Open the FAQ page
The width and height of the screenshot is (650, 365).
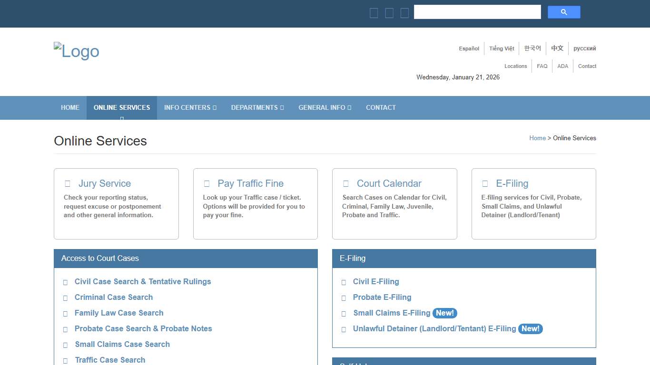tap(542, 66)
